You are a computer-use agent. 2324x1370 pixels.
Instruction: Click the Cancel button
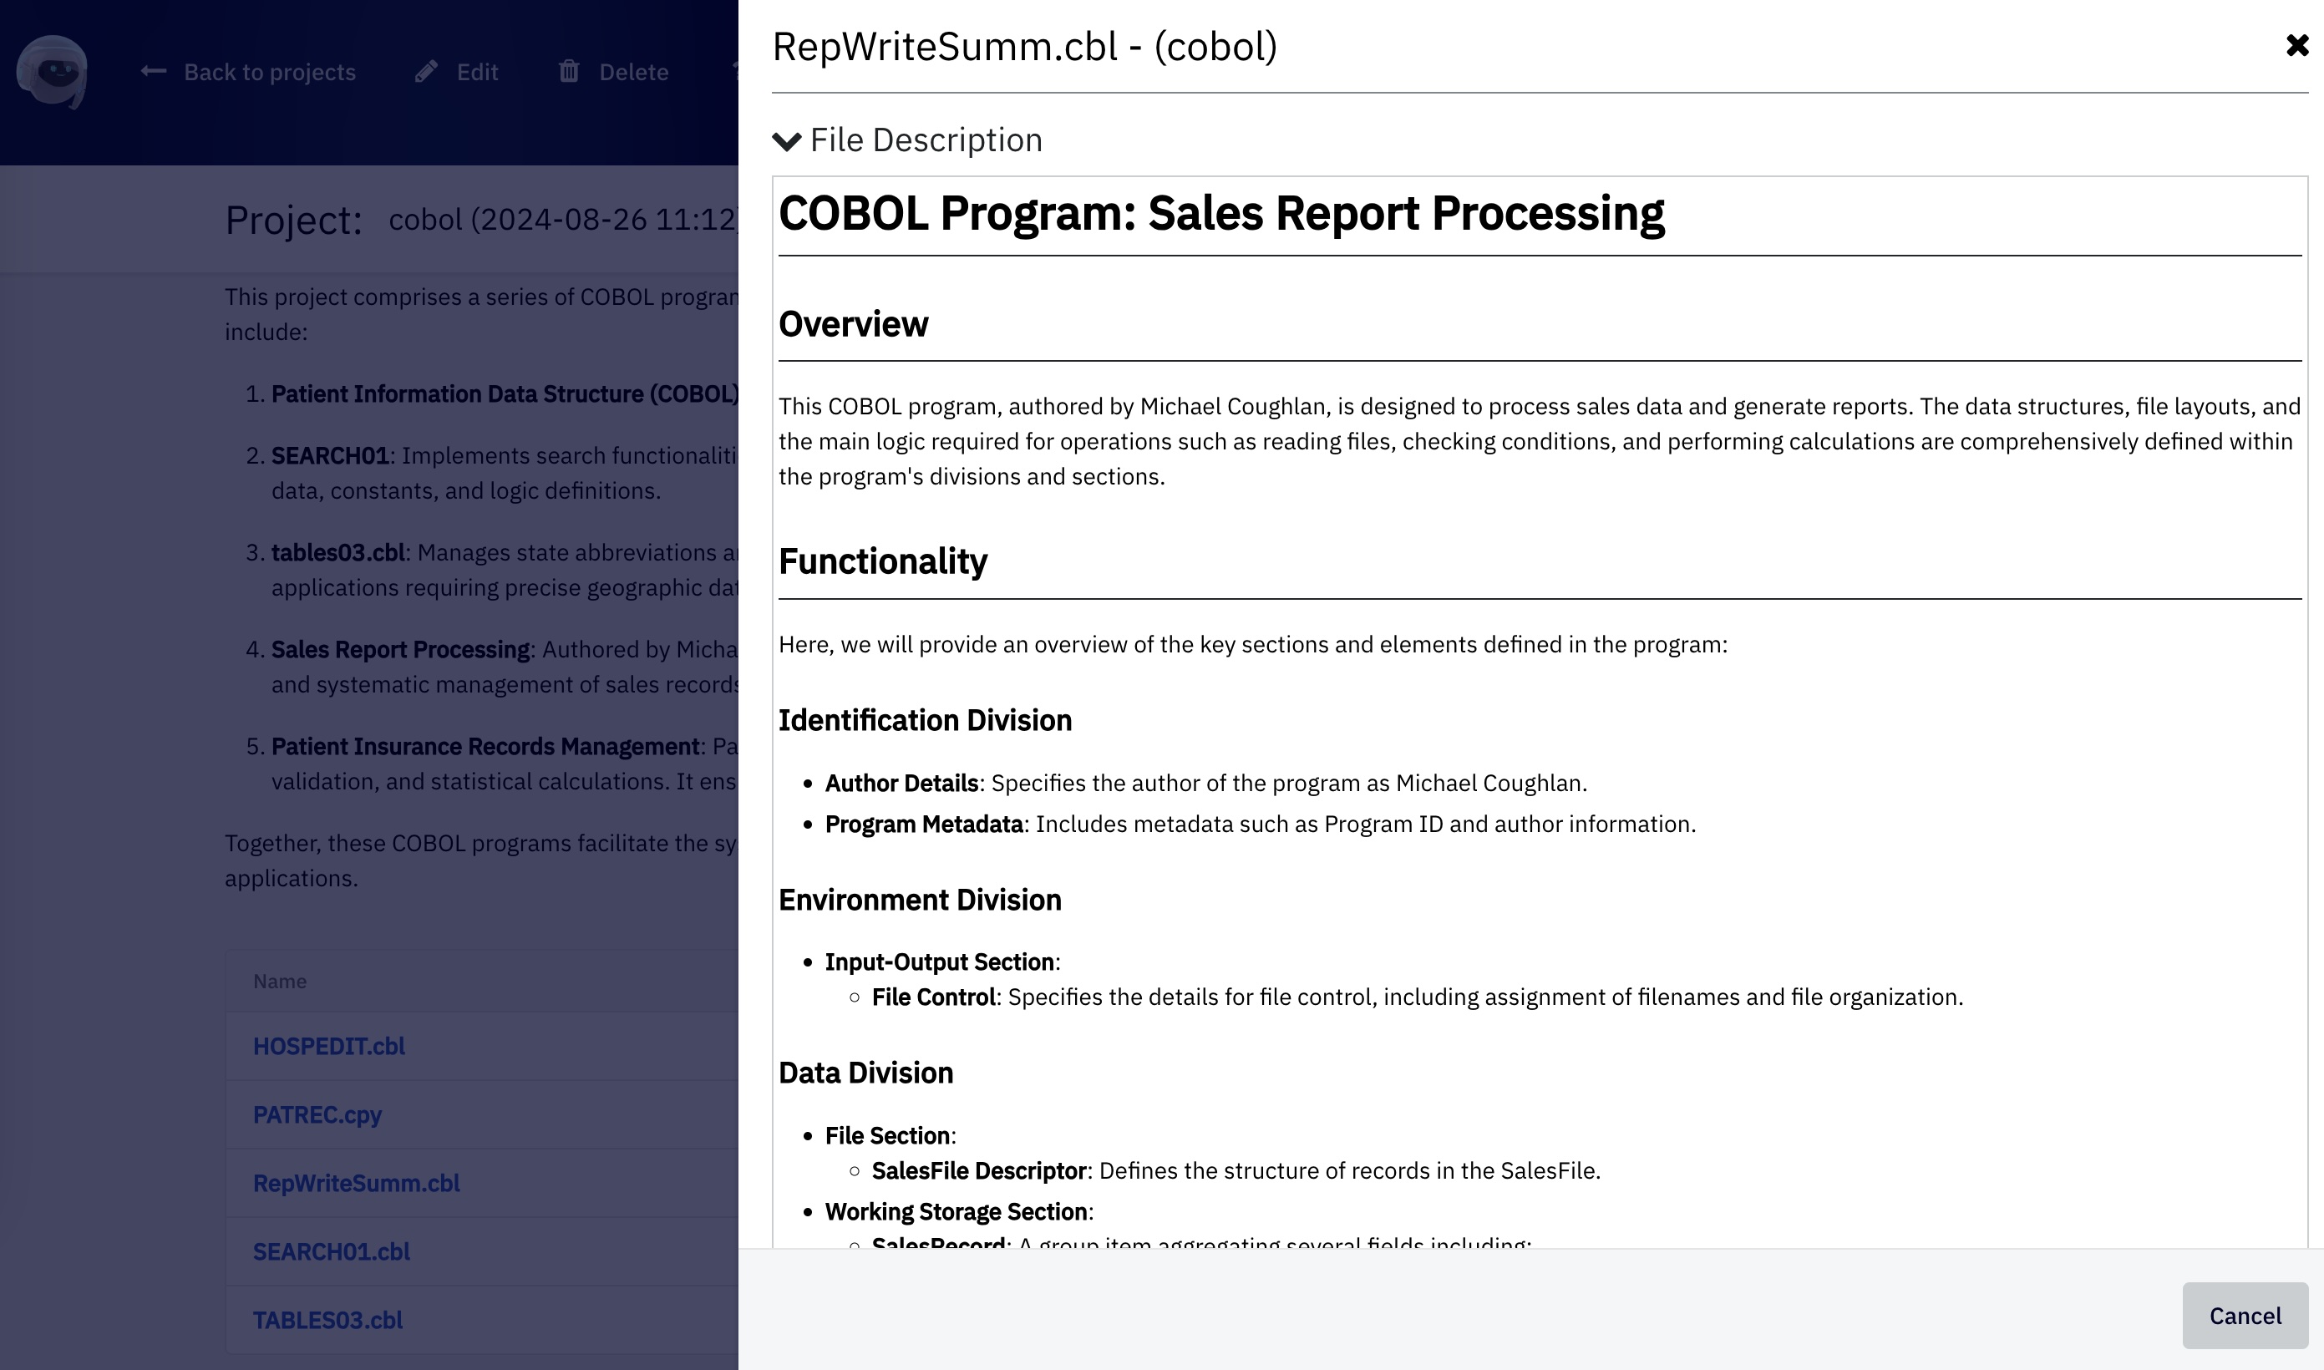coord(2245,1315)
